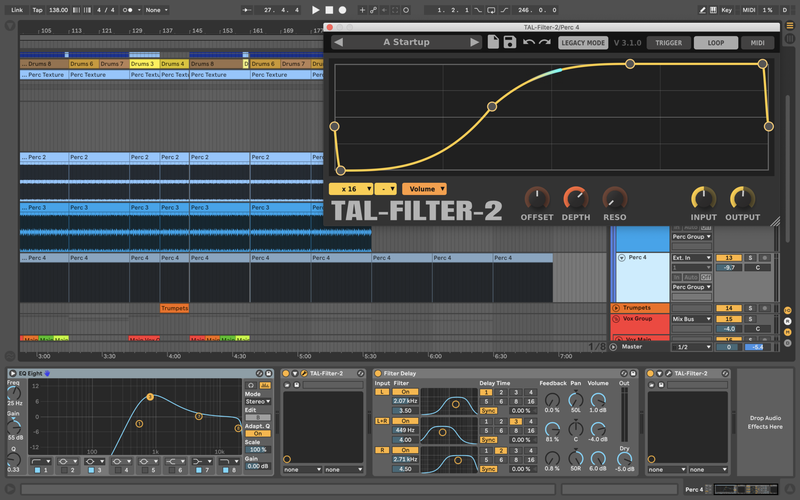800x500 pixels.
Task: Click the undo arrow in TAL-Filter-2
Action: [529, 42]
